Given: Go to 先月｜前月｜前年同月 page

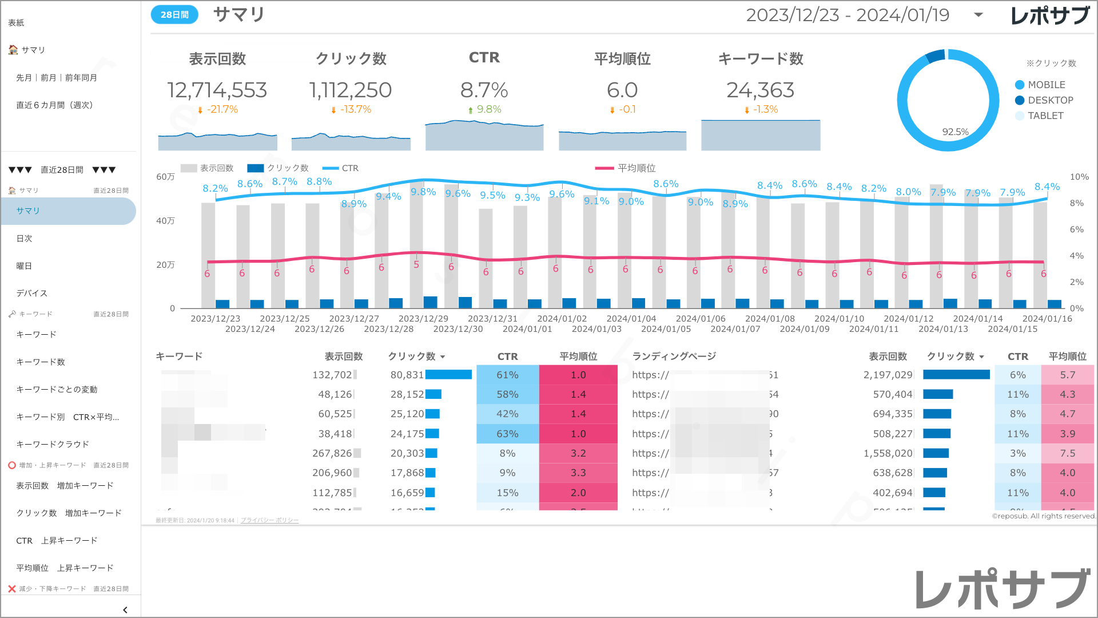Looking at the screenshot, I should [x=57, y=77].
